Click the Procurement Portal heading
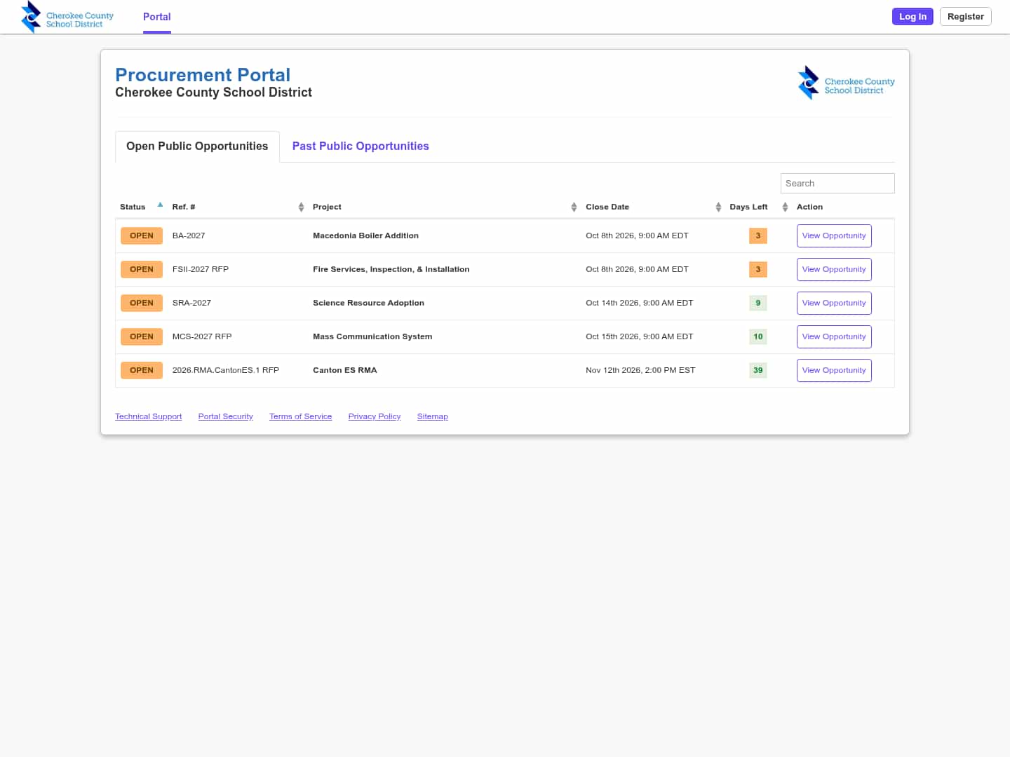 [203, 75]
